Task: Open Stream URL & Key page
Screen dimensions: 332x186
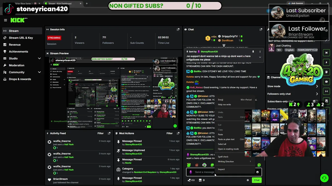Action: tap(22, 38)
